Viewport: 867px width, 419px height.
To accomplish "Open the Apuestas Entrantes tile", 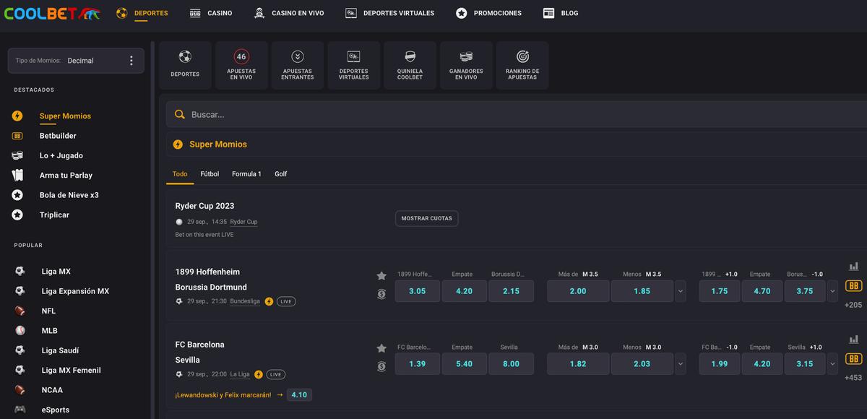I will coord(298,65).
